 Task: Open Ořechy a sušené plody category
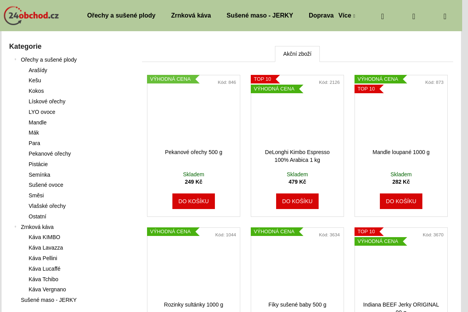coord(49,60)
